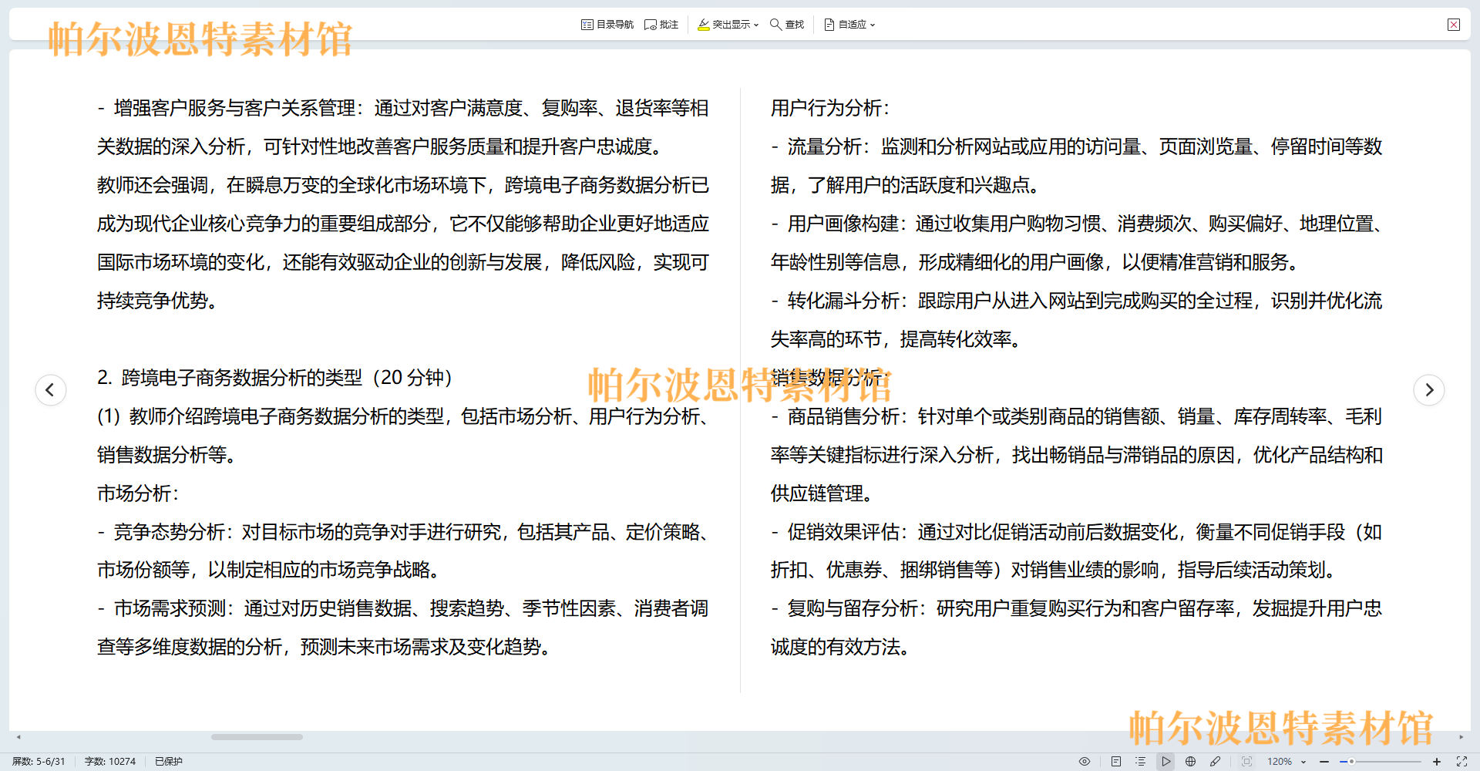Click the 字数: 10274 word count

point(110,762)
